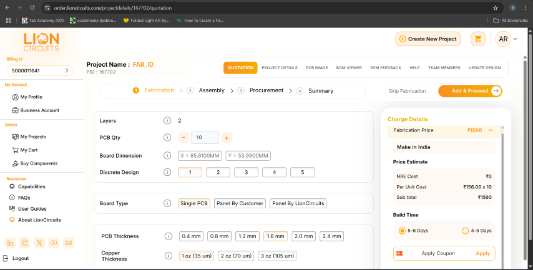Click the Logout icon
533x270 pixels.
point(6,258)
